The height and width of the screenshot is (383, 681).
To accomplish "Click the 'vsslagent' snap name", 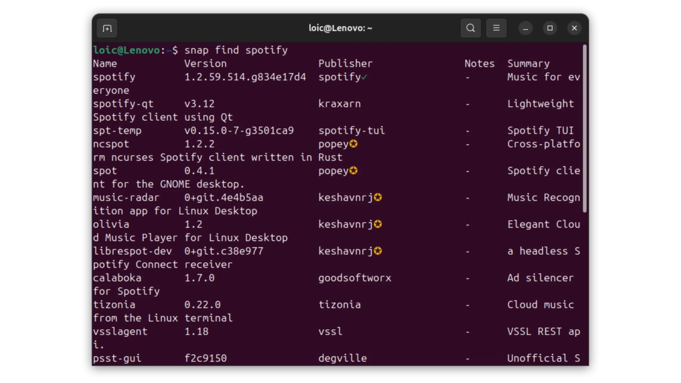I will pyautogui.click(x=120, y=331).
